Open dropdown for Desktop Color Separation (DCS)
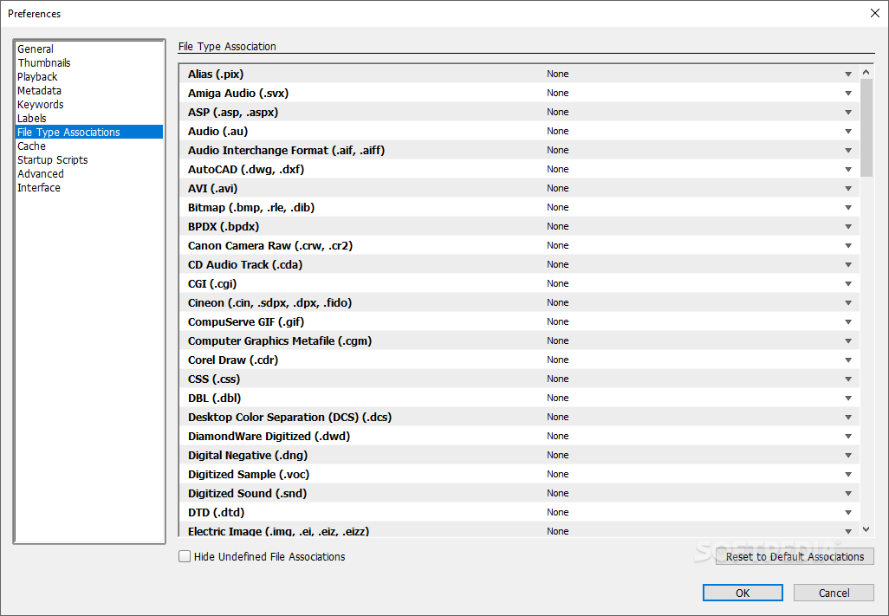 (x=848, y=418)
